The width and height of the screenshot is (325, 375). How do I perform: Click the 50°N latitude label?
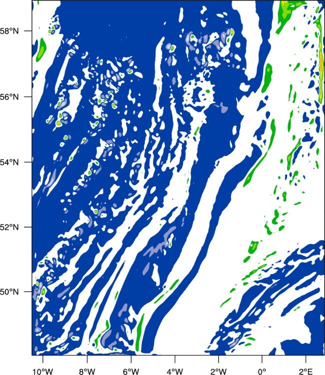tap(9, 292)
